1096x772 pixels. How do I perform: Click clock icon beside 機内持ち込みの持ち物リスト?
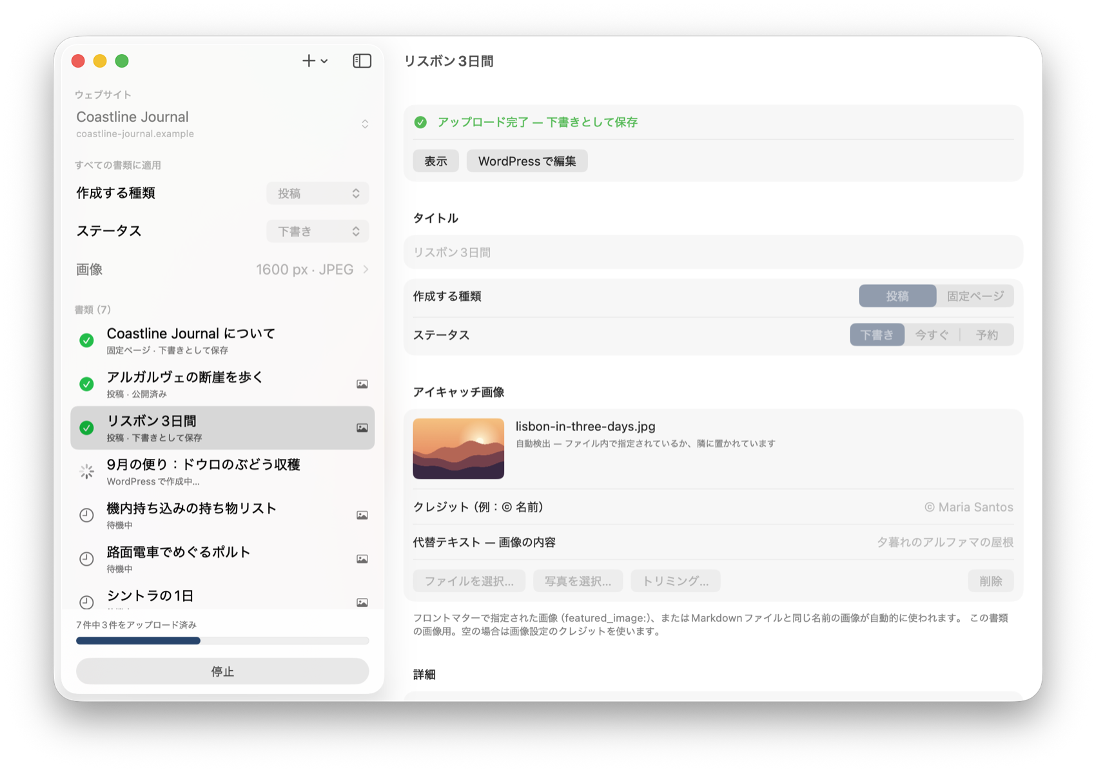coord(86,515)
